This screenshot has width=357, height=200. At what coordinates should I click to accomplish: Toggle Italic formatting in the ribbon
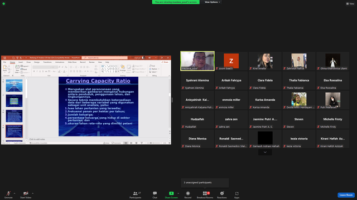pyautogui.click(x=37, y=72)
